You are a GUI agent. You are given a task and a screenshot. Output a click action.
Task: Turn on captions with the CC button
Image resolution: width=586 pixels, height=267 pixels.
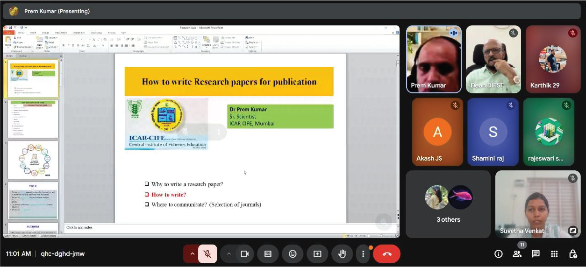(x=268, y=254)
